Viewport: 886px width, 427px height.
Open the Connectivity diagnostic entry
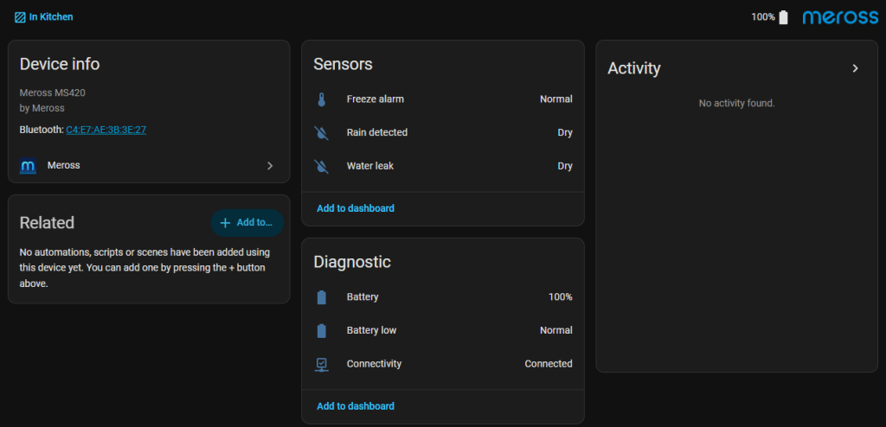point(443,364)
